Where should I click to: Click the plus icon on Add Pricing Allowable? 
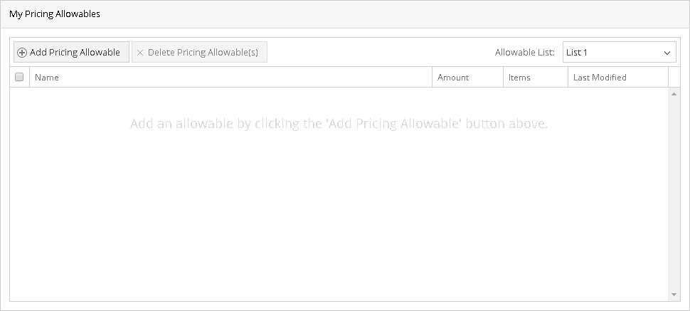pos(22,53)
